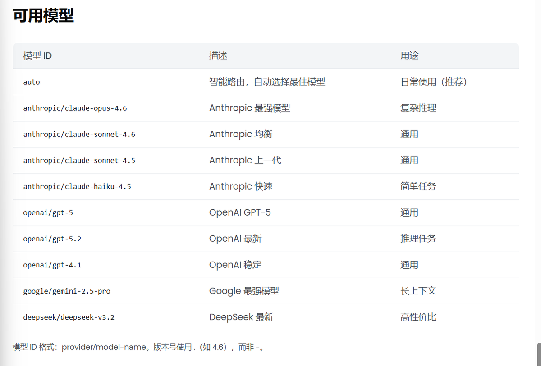Click the 长上下文 usage cell

(418, 291)
